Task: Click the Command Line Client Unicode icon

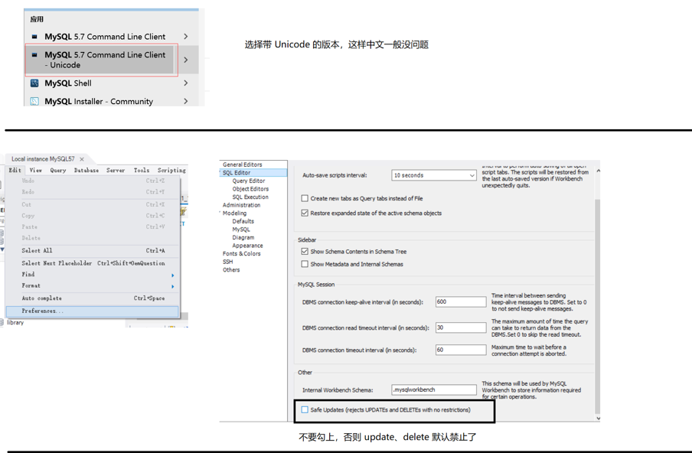Action: coord(34,55)
